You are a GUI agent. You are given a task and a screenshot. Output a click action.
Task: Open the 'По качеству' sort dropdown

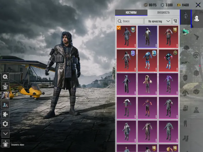(158, 21)
